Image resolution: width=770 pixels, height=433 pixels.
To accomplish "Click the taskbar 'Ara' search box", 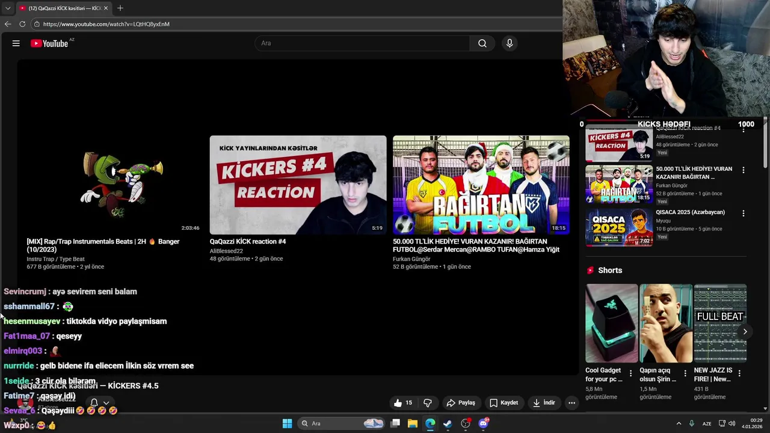I will (342, 423).
